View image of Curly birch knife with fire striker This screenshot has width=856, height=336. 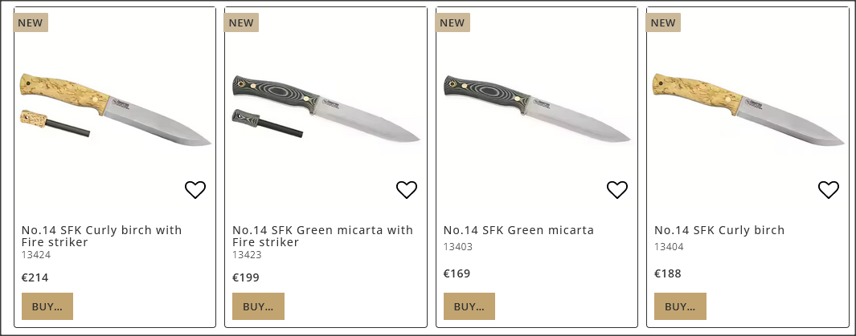(115, 110)
